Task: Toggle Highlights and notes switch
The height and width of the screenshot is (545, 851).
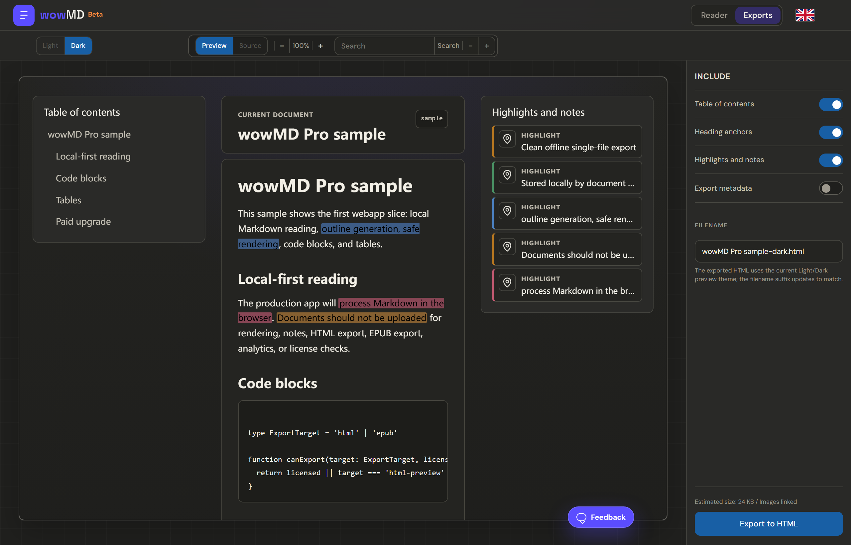Action: pyautogui.click(x=830, y=160)
